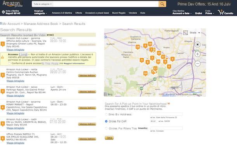This screenshot has width=237, height=145.
Task: Click map marker number 17
Action: pyautogui.click(x=163, y=57)
